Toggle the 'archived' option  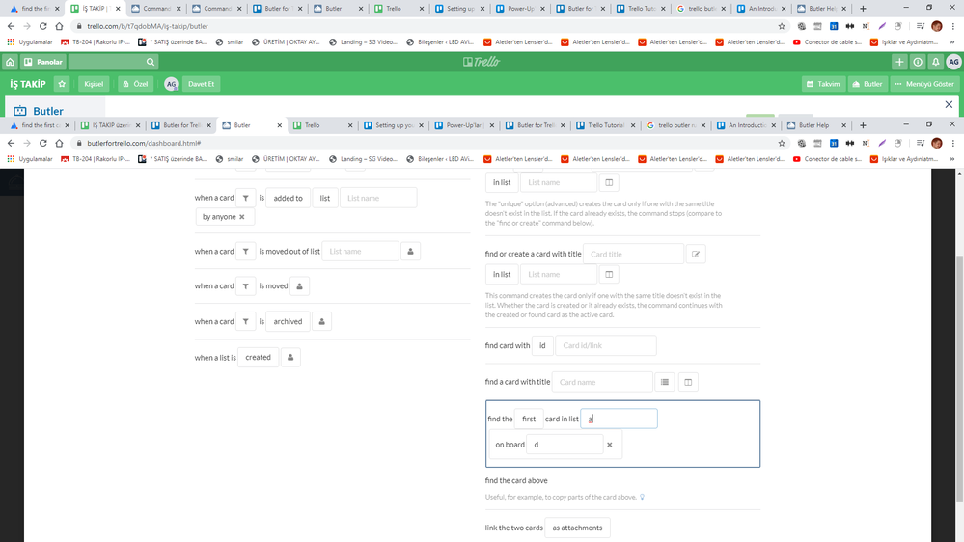pyautogui.click(x=288, y=321)
